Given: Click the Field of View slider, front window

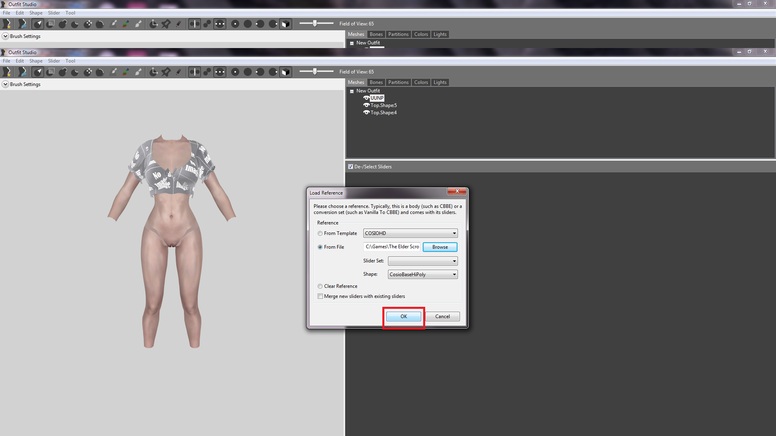Looking at the screenshot, I should click(316, 71).
